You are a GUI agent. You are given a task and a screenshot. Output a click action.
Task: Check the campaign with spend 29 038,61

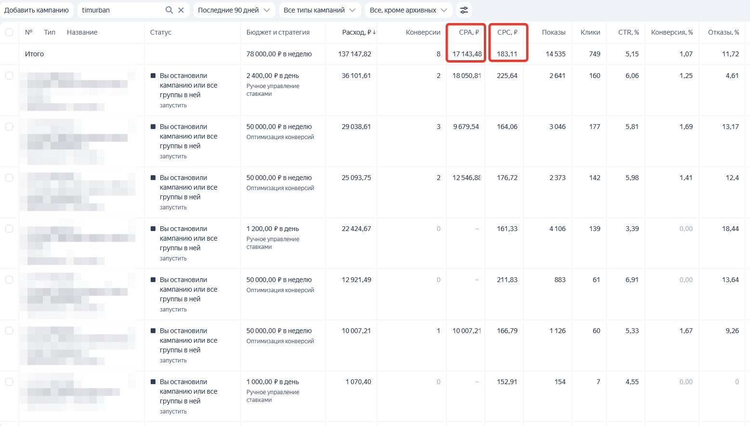tap(9, 127)
